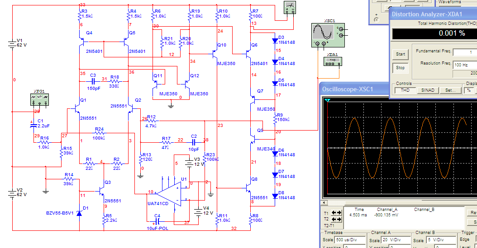
Task: Select the UA741CD op-amp U1
Action: click(169, 194)
